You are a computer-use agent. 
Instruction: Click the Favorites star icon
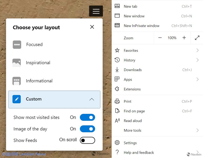(117, 50)
